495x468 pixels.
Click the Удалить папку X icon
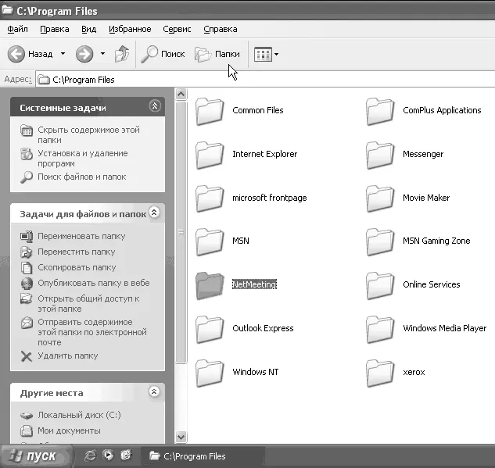[x=27, y=356]
